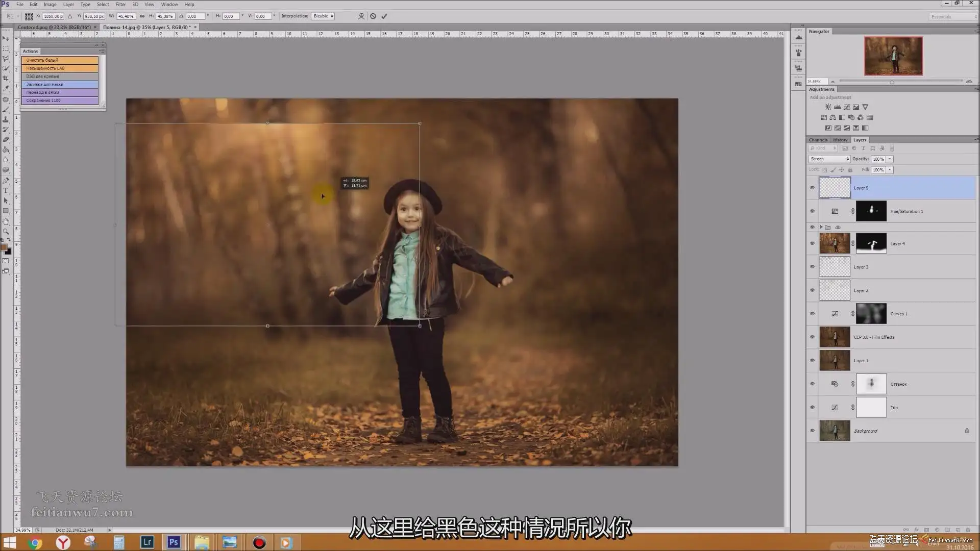
Task: Hide the Background layer
Action: (812, 431)
